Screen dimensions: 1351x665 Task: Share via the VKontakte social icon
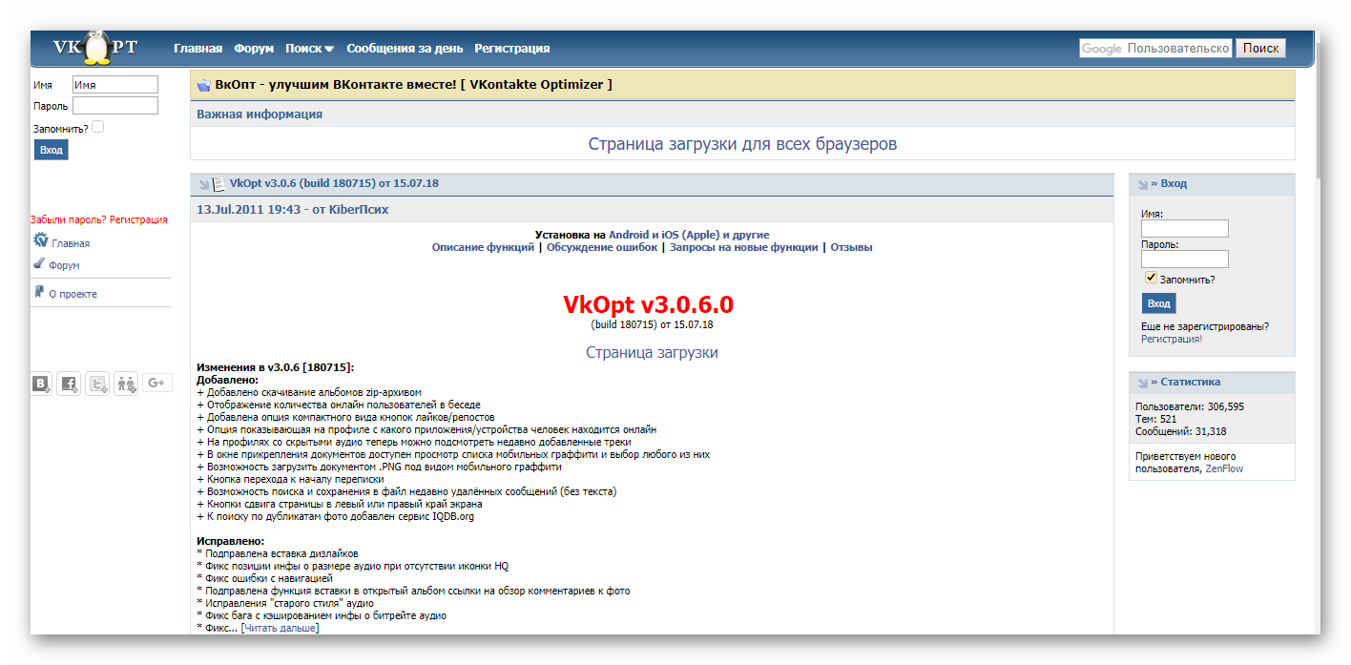pos(42,384)
